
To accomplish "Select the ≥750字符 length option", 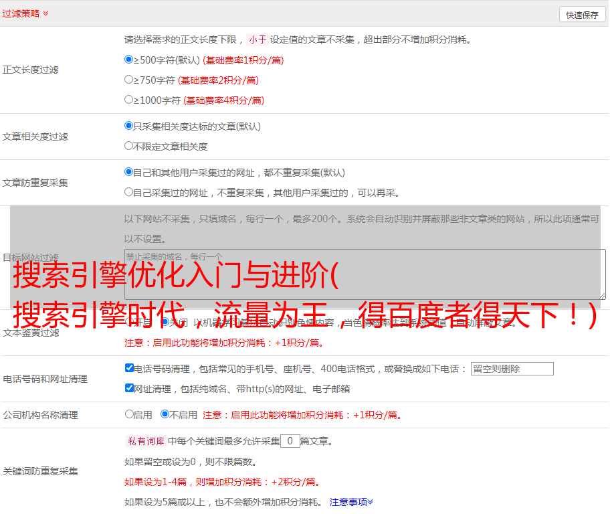I will [129, 80].
